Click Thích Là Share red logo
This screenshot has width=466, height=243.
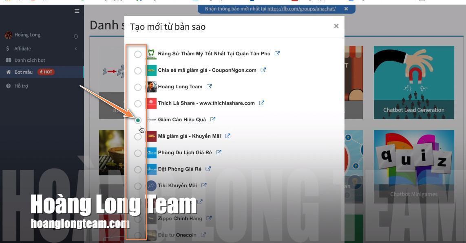coord(151,103)
